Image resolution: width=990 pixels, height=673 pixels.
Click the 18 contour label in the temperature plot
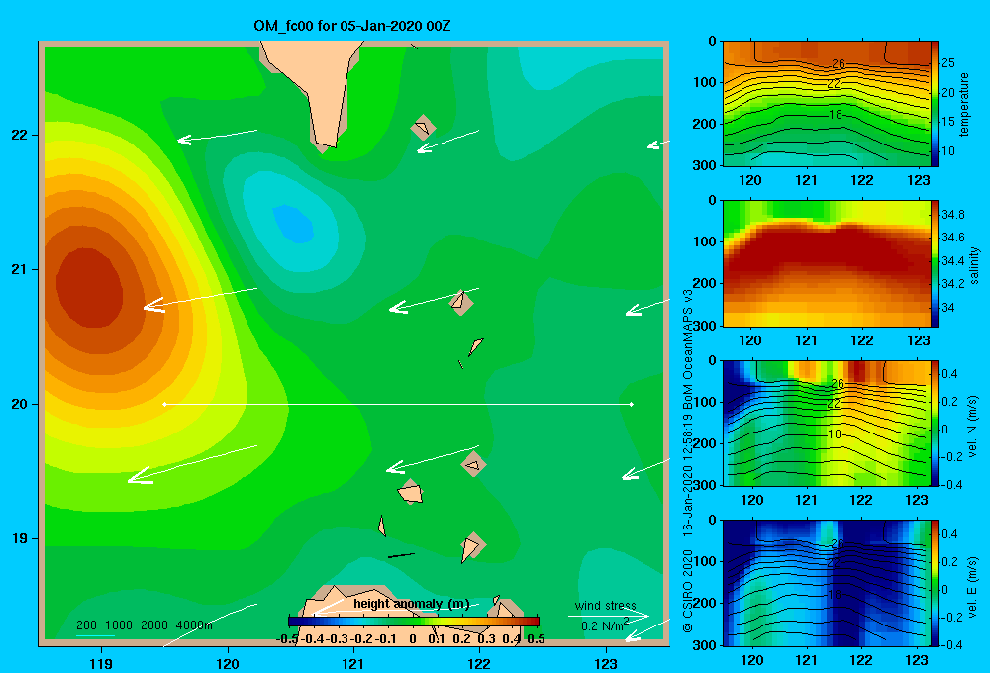click(835, 115)
